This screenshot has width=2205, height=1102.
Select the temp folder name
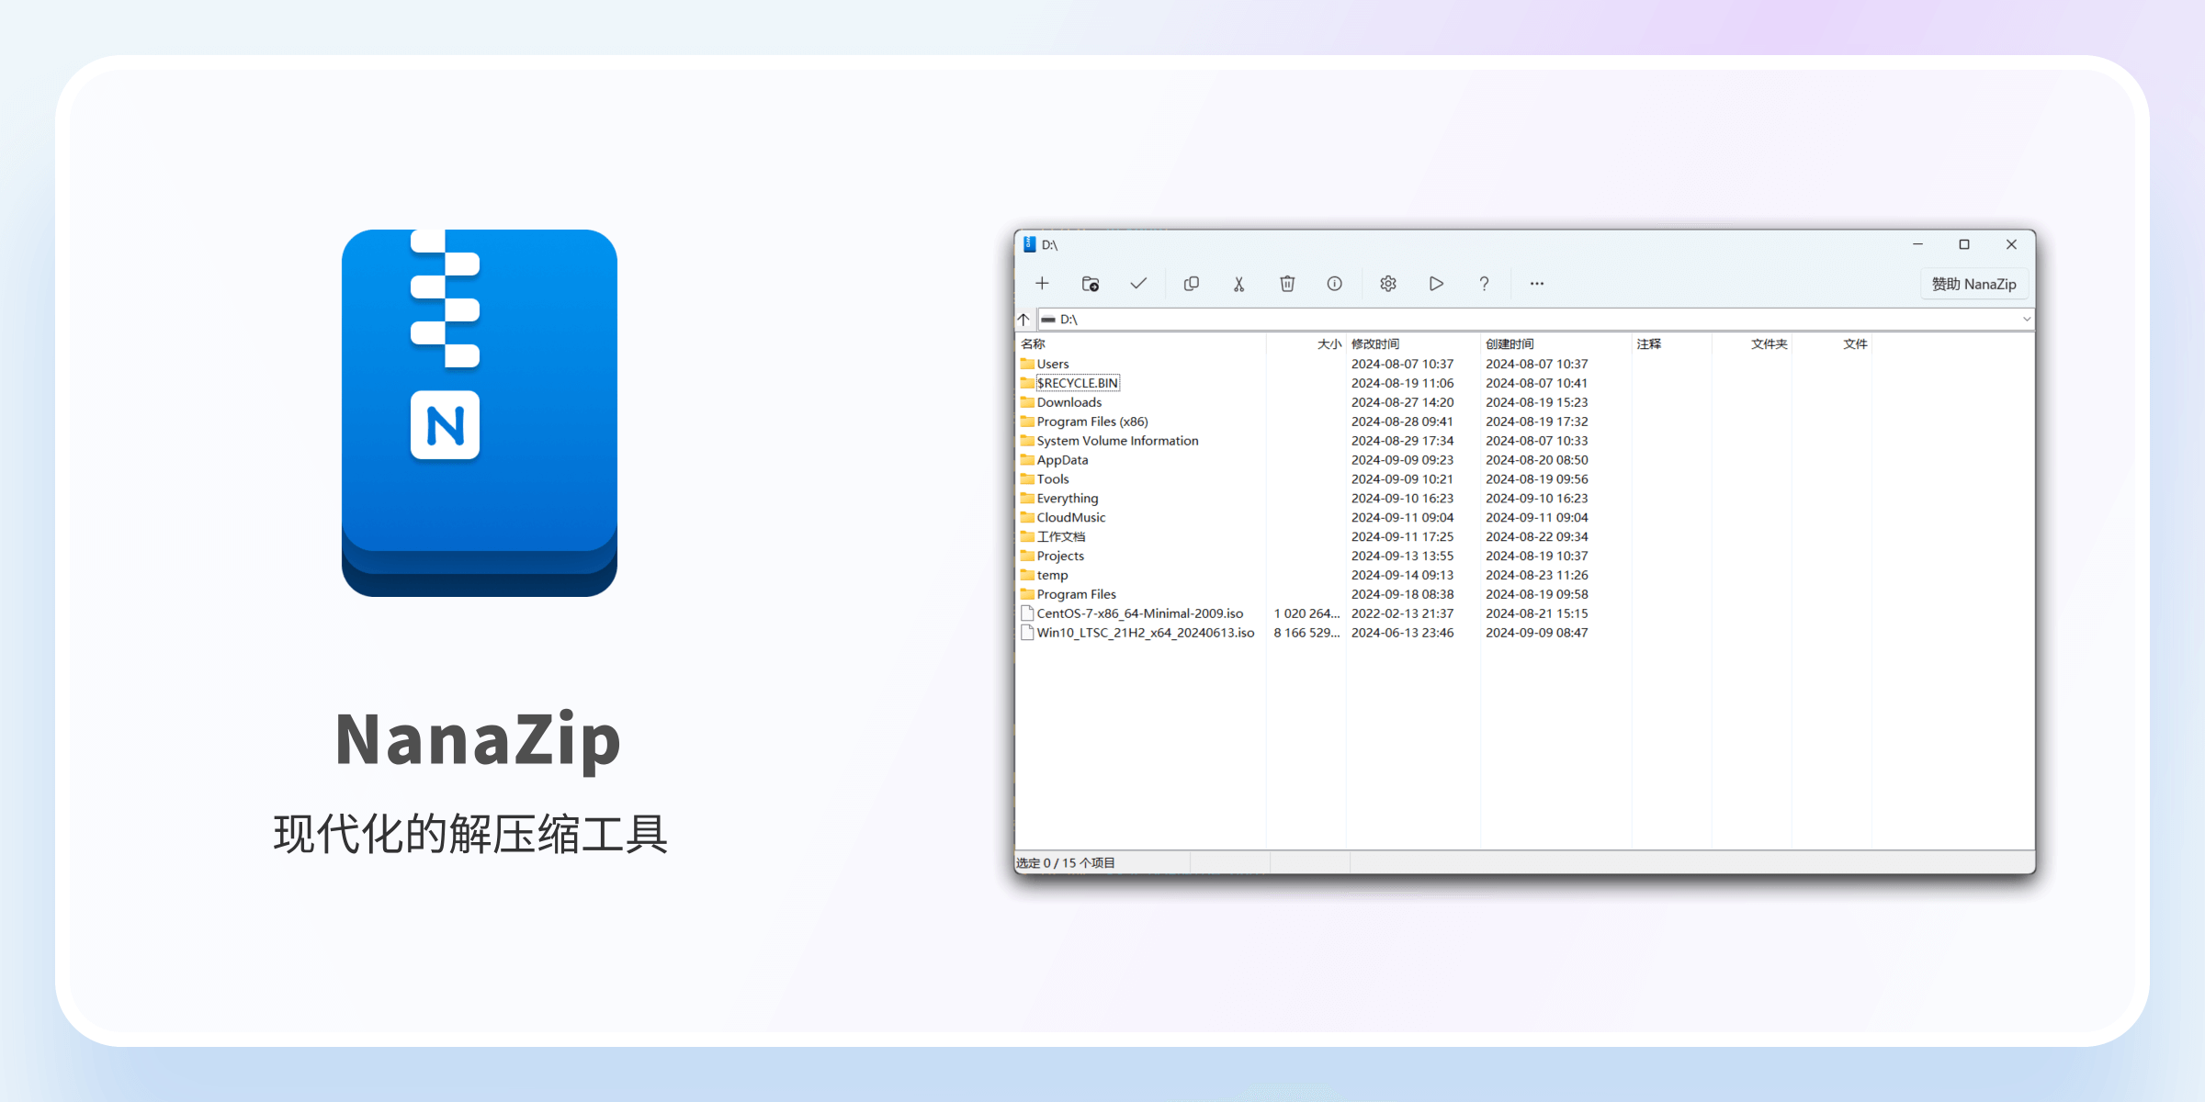[x=1052, y=576]
